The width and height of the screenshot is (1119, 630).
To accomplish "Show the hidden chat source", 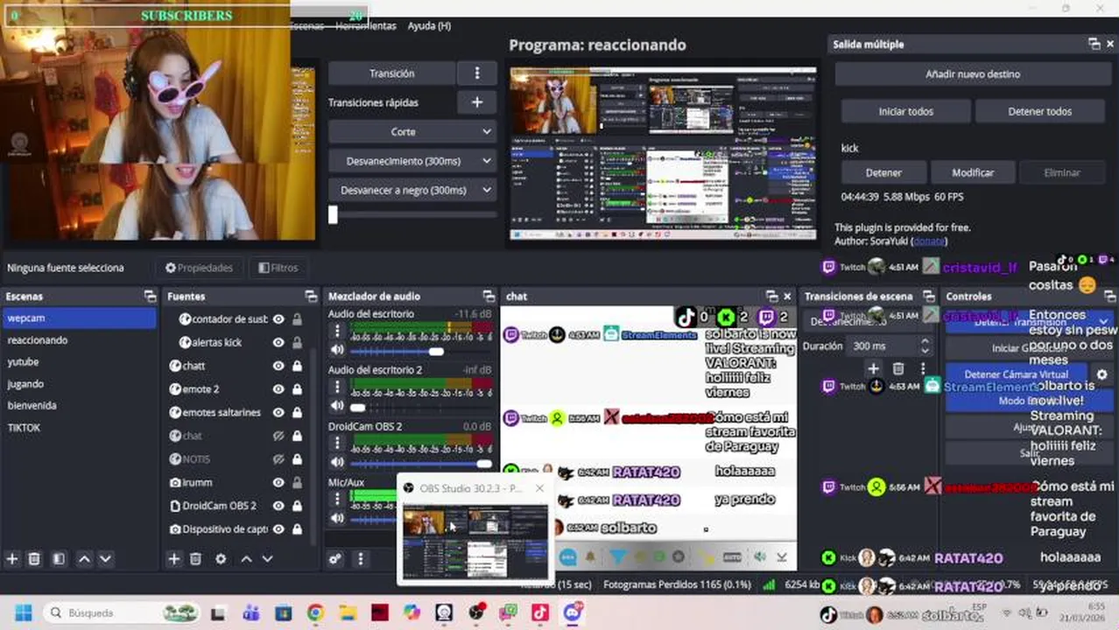I will click(278, 436).
